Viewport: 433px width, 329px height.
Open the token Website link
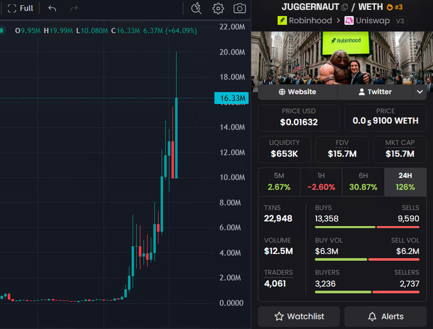click(297, 92)
